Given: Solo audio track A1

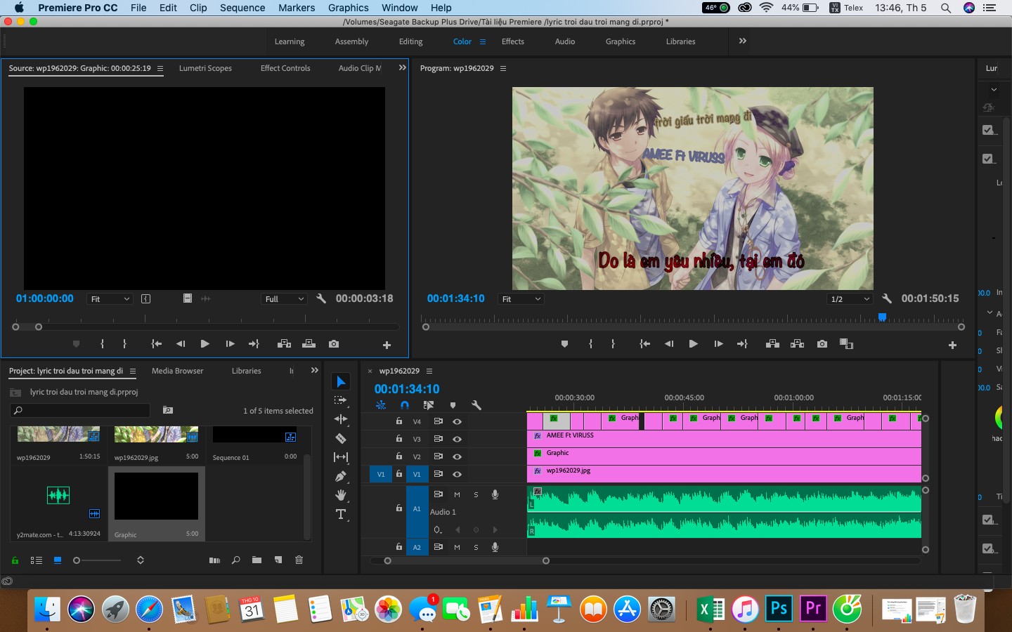Looking at the screenshot, I should click(476, 494).
